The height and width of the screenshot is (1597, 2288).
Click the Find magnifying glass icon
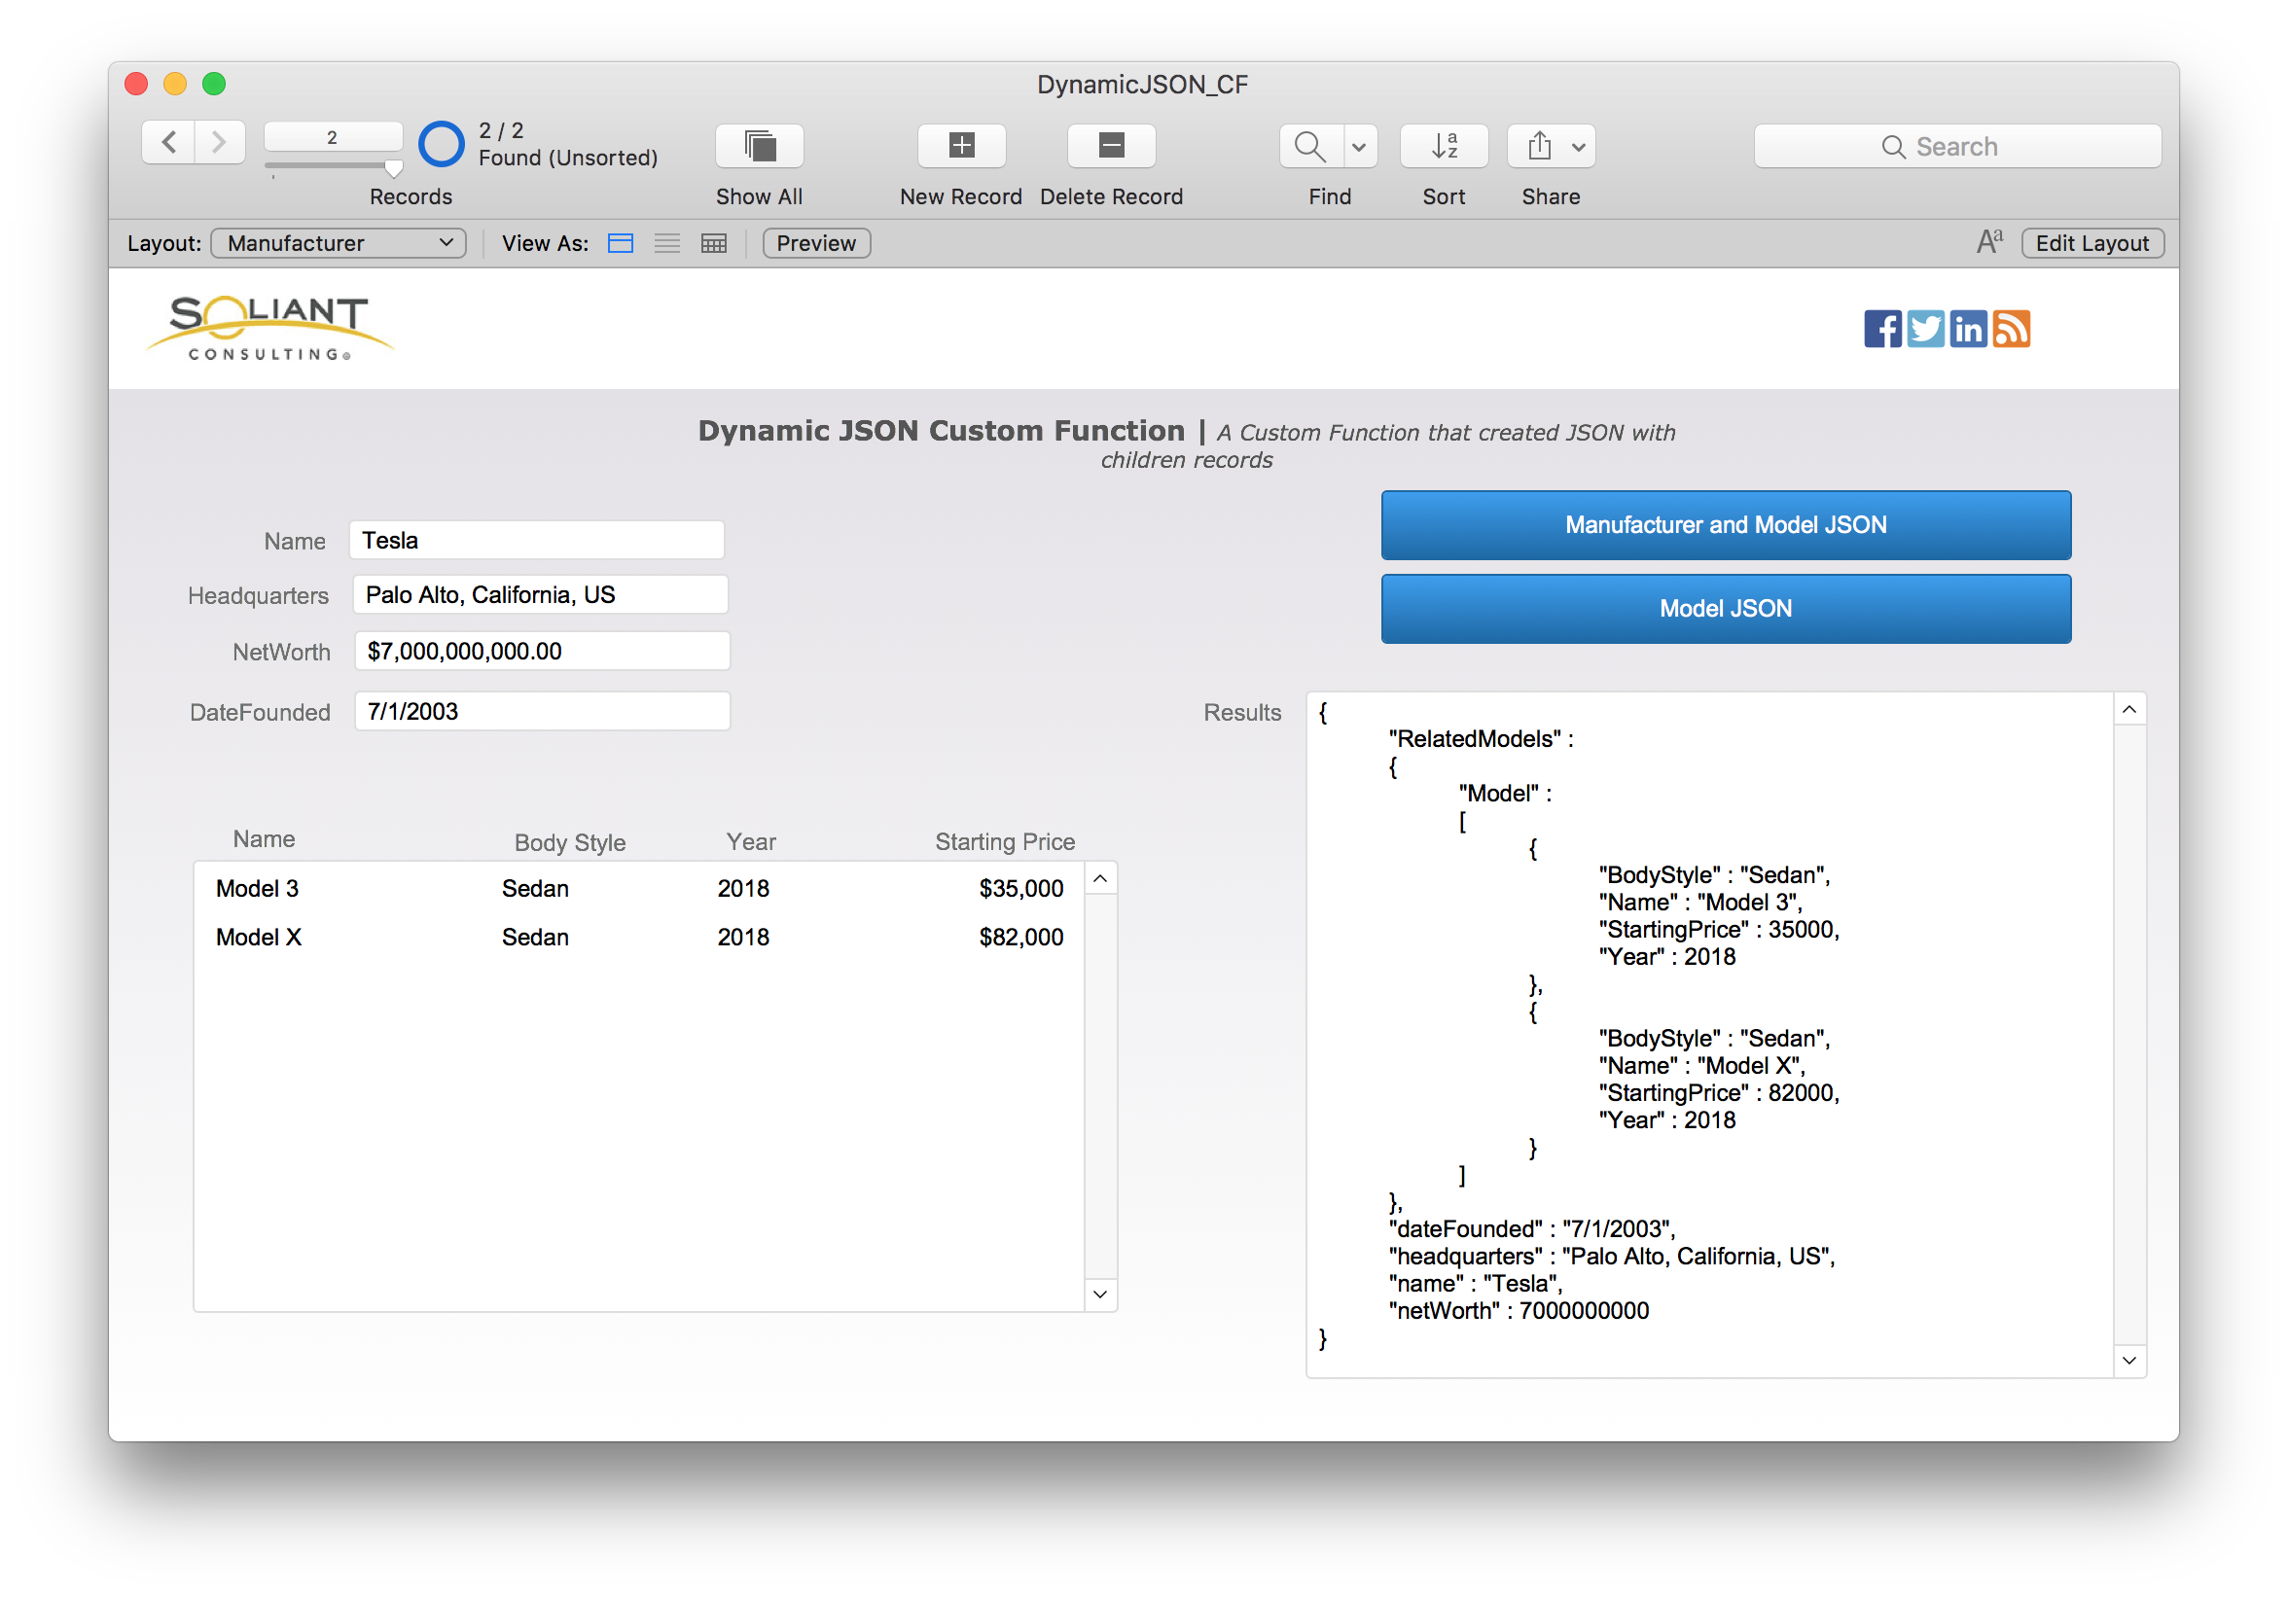click(x=1310, y=147)
